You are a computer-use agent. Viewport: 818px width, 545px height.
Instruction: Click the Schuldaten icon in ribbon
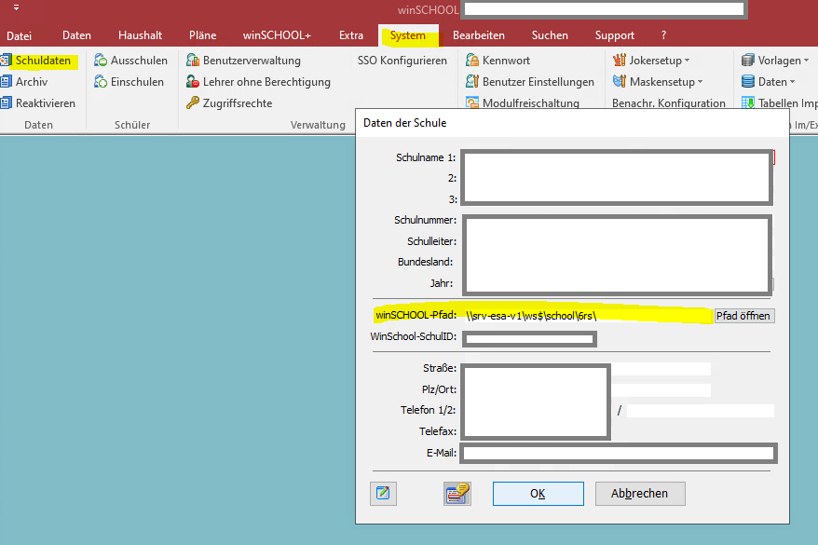(6, 60)
